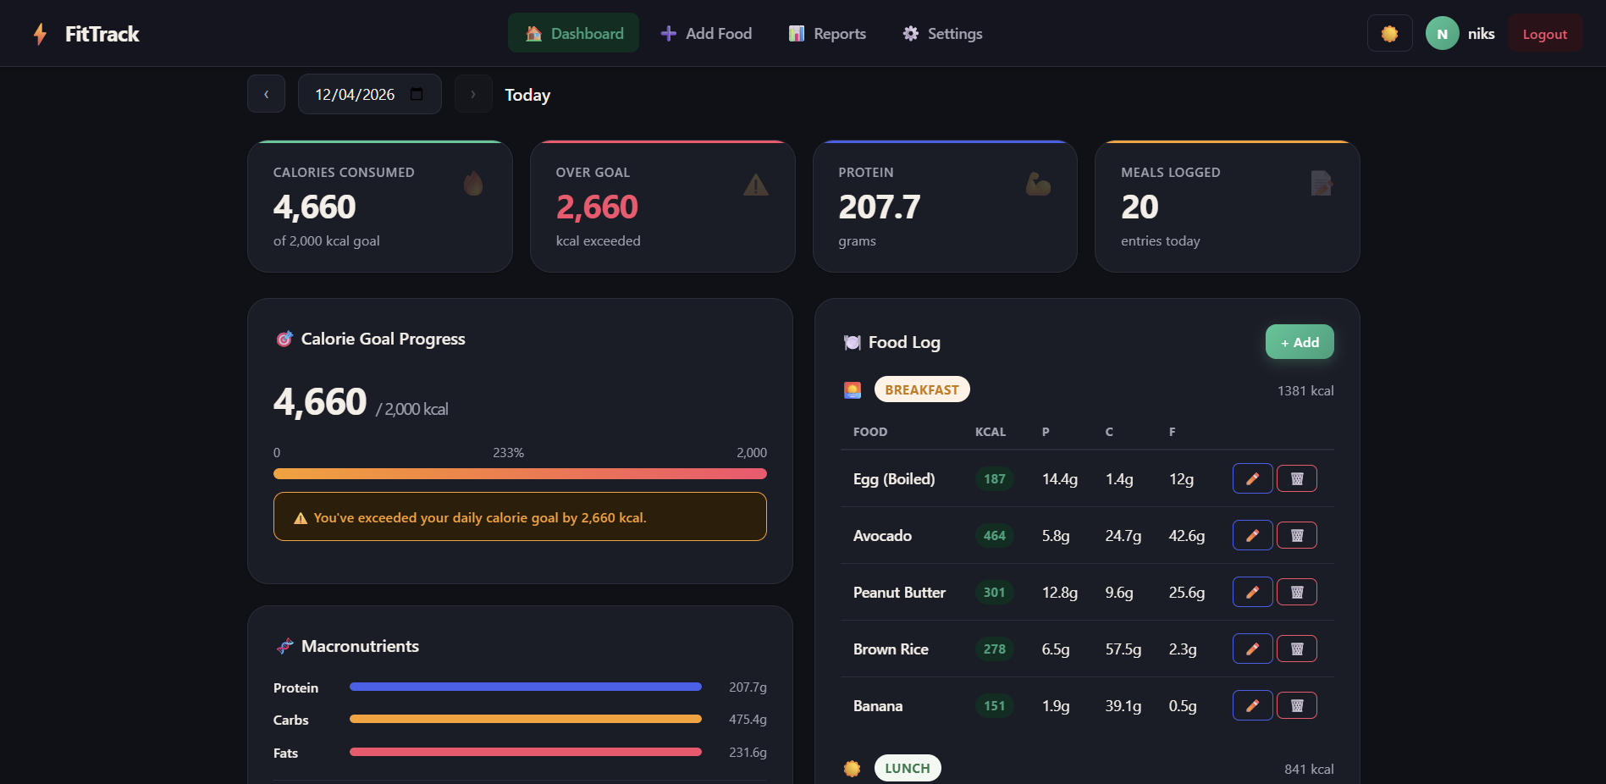The width and height of the screenshot is (1606, 784).
Task: Click the flame icon on Calories Consumed card
Action: coord(473,183)
